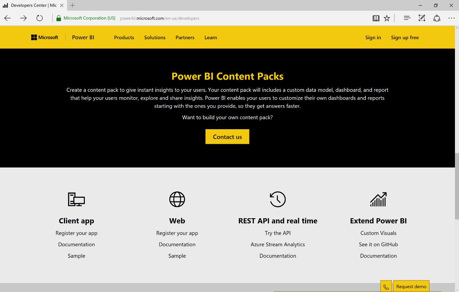459x292 pixels.
Task: Click the REST API clock icon
Action: (x=278, y=199)
